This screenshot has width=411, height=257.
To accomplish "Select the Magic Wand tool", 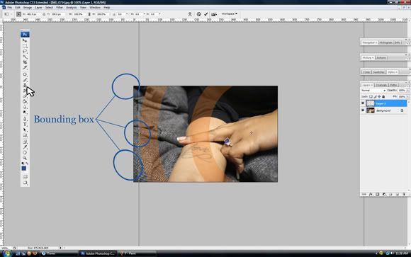I will [x=25, y=57].
